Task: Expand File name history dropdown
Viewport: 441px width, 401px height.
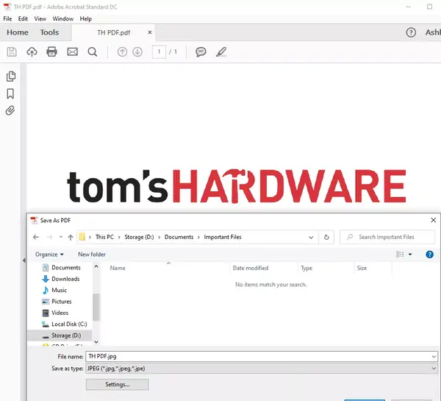Action: click(434, 357)
